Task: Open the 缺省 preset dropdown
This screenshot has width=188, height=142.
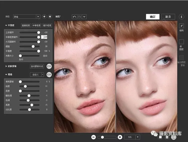Action: pyautogui.click(x=38, y=16)
